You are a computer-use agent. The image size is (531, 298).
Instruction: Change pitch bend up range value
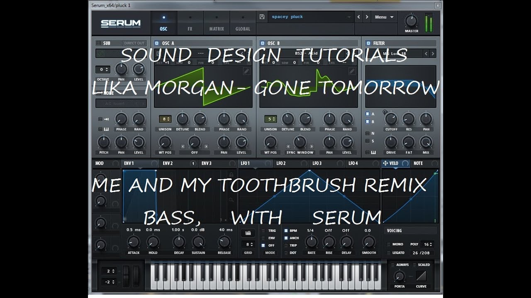pos(109,271)
